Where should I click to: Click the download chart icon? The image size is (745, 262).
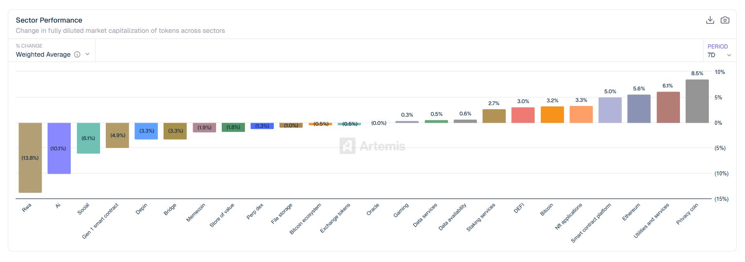(710, 20)
